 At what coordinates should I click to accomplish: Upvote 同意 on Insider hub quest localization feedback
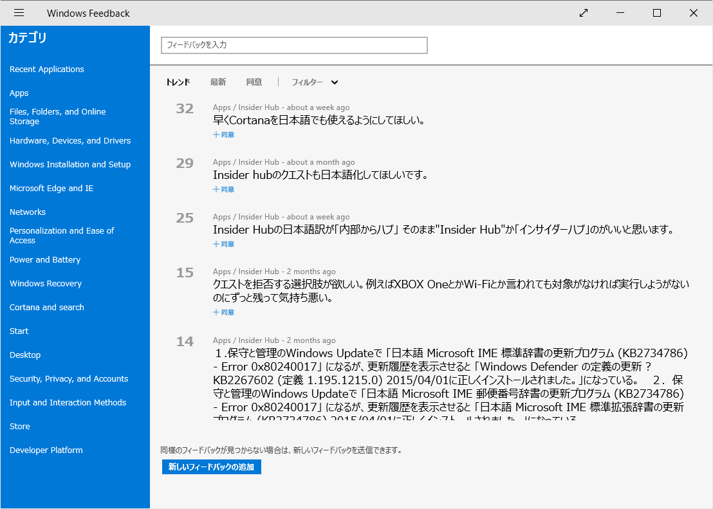[x=223, y=189]
